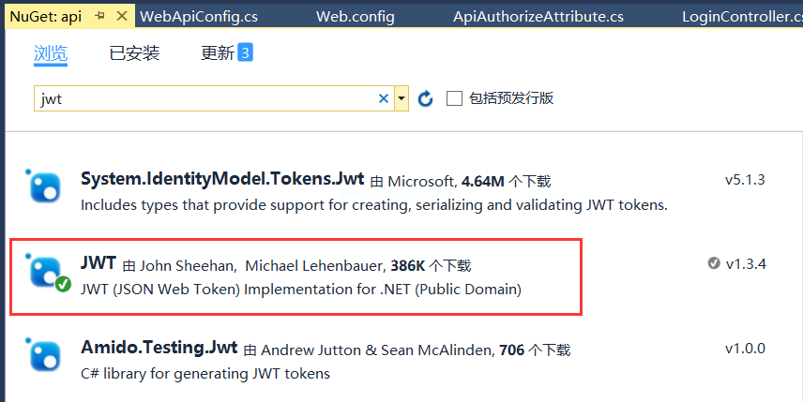Clear the jwt search text with X
Viewport: 803px width, 402px height.
(x=383, y=98)
